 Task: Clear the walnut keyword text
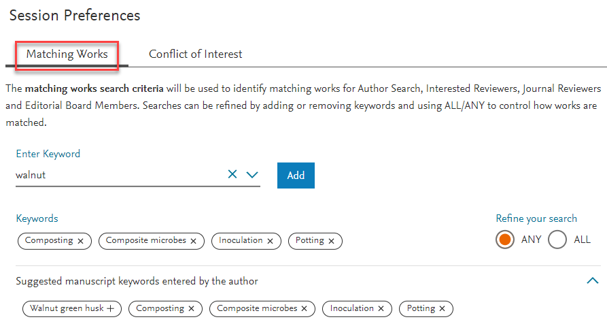[232, 174]
